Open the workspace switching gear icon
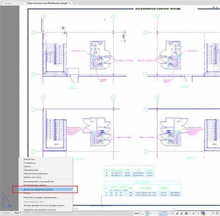 click(x=186, y=213)
